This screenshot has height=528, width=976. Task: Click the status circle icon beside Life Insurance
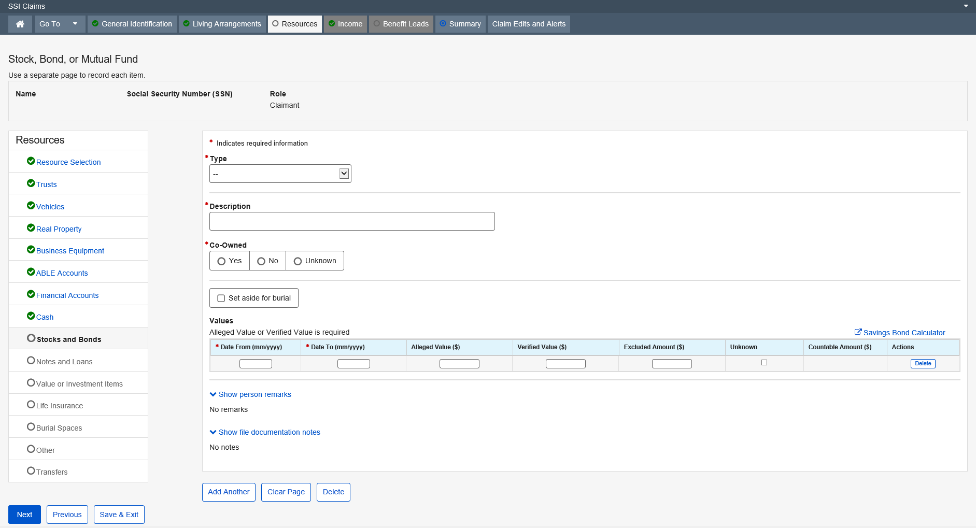point(31,405)
